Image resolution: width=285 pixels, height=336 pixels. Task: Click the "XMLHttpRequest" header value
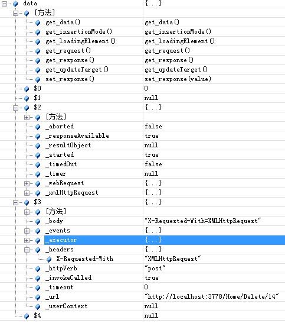click(172, 259)
